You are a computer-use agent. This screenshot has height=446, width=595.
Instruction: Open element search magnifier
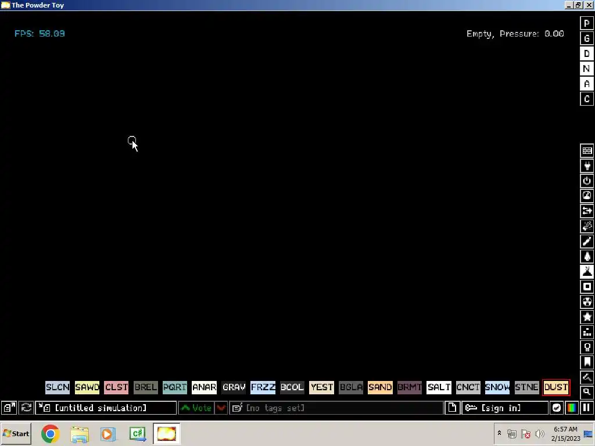point(587,392)
